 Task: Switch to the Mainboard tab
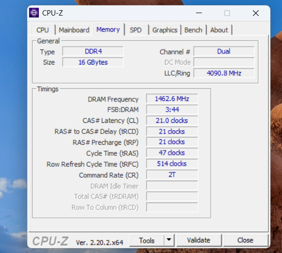(74, 30)
